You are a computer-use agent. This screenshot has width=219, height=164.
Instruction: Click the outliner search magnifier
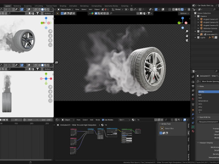pyautogui.click(x=214, y=10)
